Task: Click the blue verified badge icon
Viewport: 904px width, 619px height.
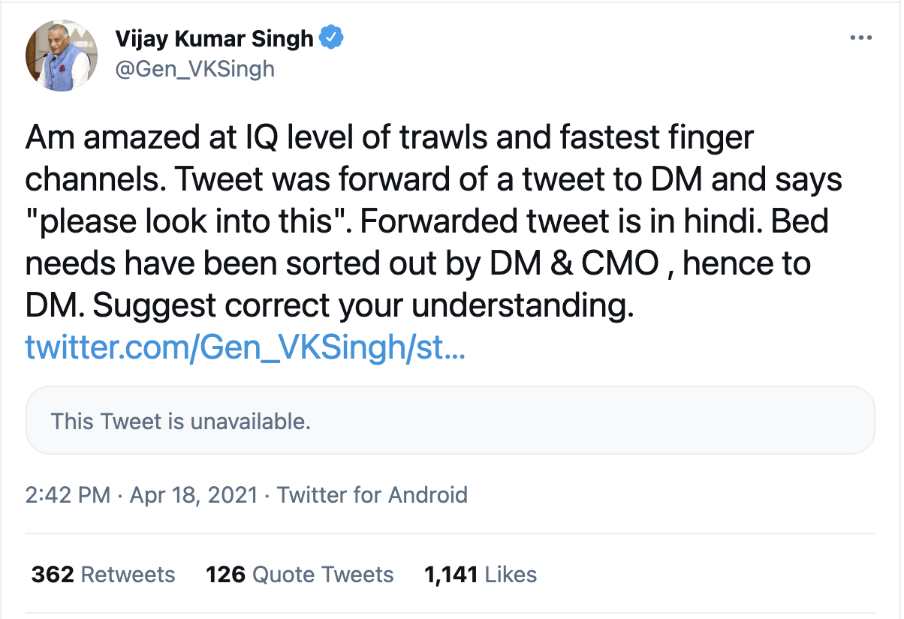Action: point(331,38)
